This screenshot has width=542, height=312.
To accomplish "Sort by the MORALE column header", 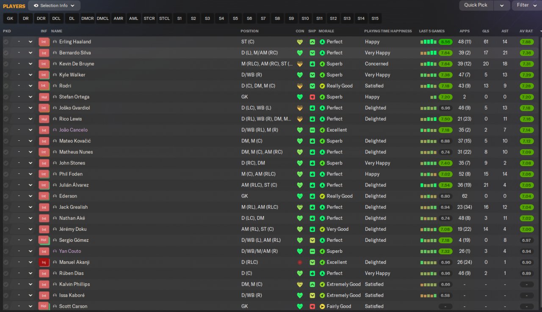I will [x=326, y=31].
